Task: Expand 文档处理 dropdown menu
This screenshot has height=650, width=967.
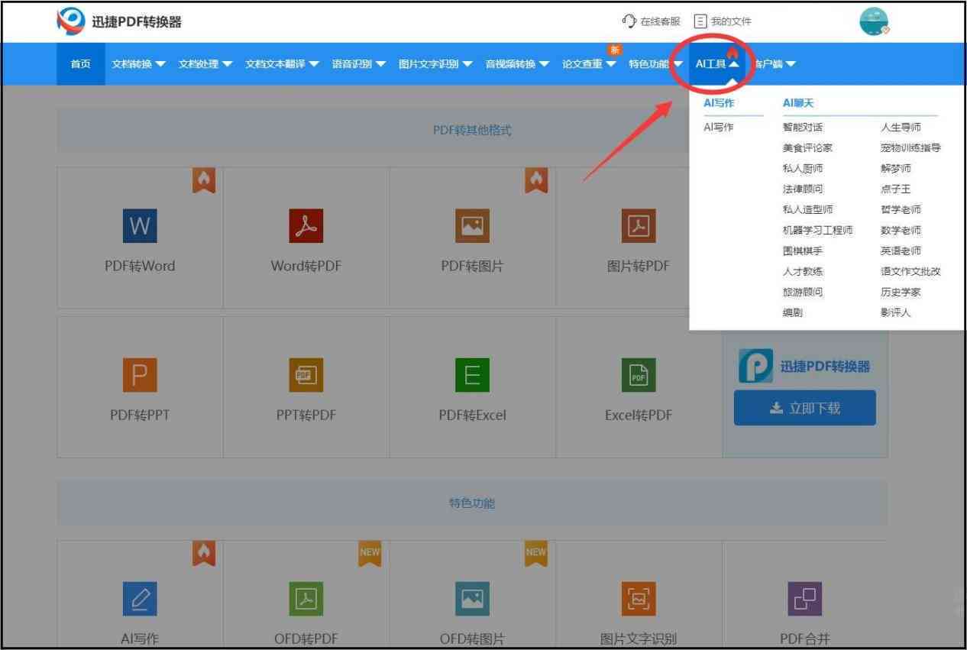Action: [205, 64]
